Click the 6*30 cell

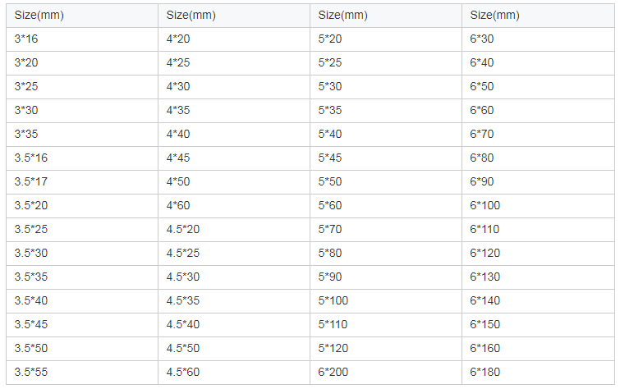click(x=538, y=39)
